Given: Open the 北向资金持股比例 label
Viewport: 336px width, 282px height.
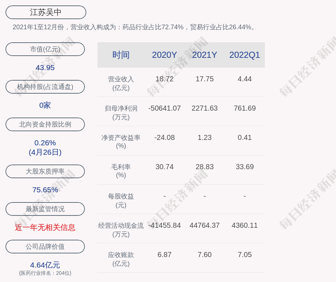Looking at the screenshot, I should pyautogui.click(x=45, y=124).
